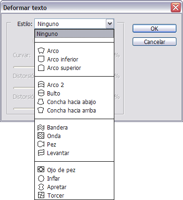The image size is (183, 200).
Task: Pick the Onda wave icon
Action: 41,136
